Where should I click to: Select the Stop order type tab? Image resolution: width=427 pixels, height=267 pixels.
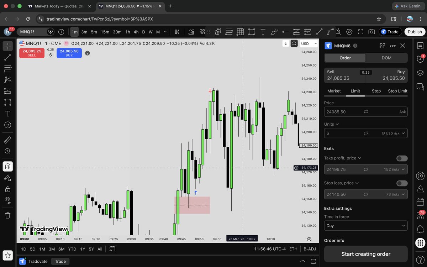(x=376, y=91)
